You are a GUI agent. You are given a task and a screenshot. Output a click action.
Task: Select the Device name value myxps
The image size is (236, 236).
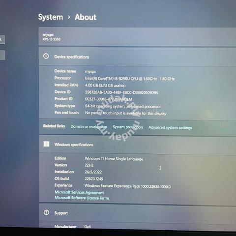[x=90, y=72]
